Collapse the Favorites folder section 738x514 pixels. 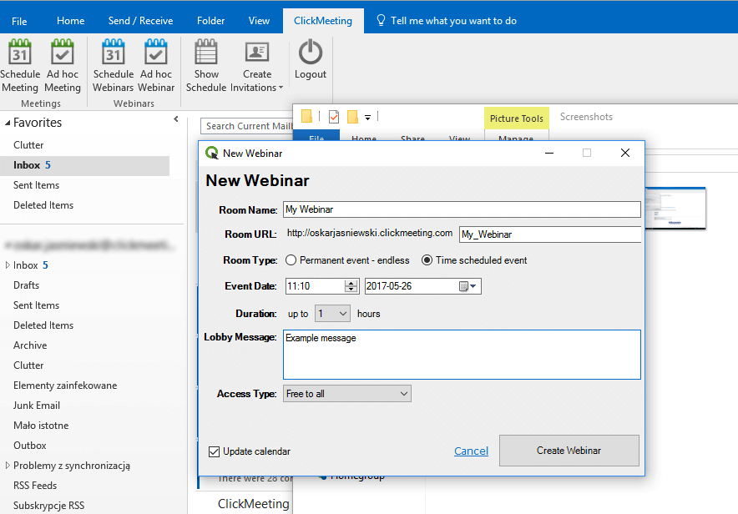coord(8,123)
